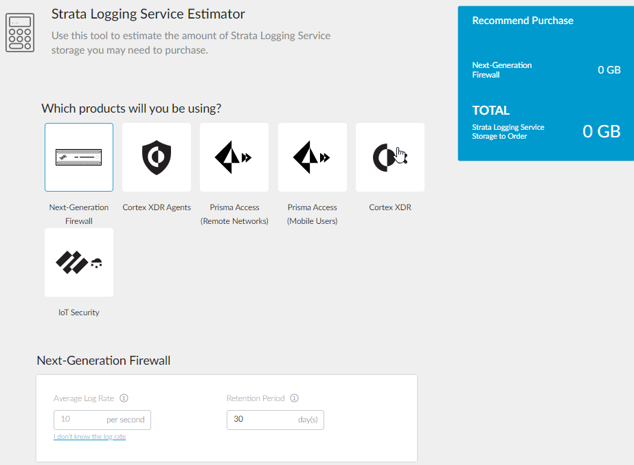
Task: Click the Recommend Purchase panel heading
Action: [523, 21]
